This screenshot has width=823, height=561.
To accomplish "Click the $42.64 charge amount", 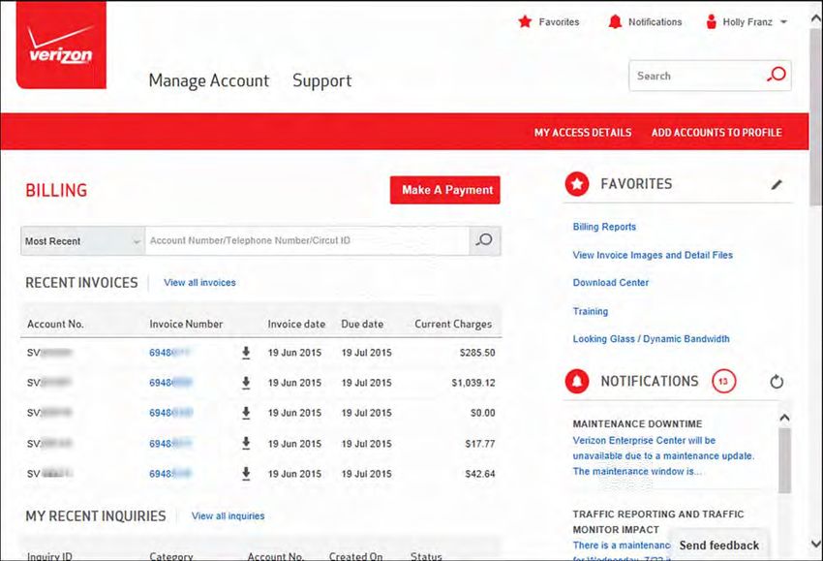I will (x=479, y=474).
